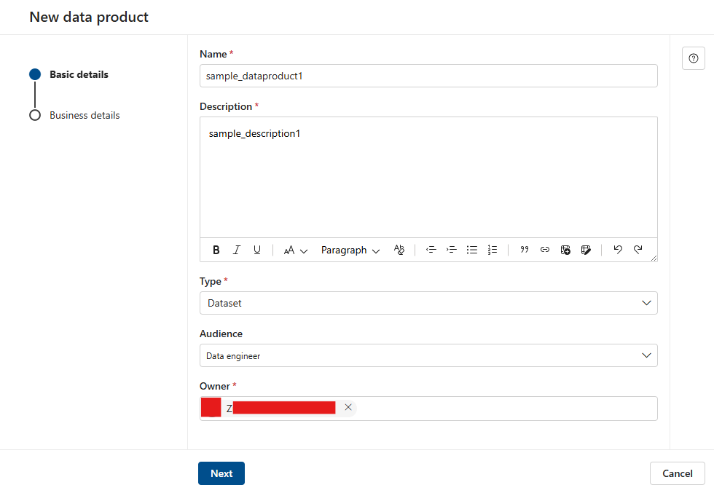Click the Business details step circle
714x493 pixels.
[35, 115]
